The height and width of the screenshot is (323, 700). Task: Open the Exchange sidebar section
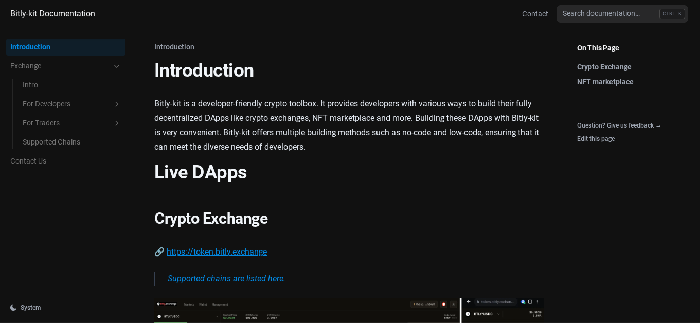(66, 66)
